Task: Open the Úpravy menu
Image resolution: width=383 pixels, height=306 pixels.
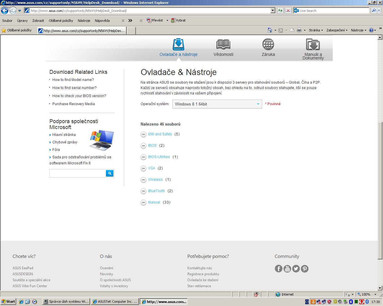Action: tap(22, 21)
